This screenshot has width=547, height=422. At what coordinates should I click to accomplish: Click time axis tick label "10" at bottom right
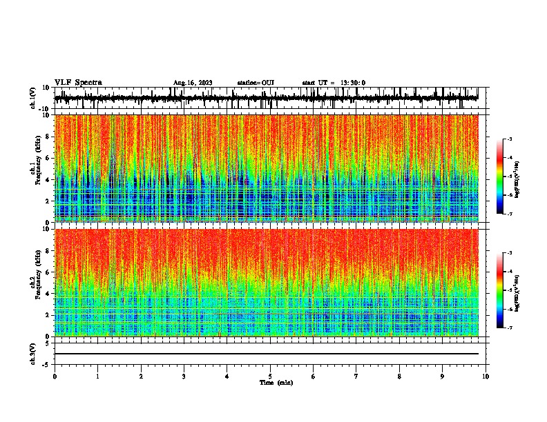pyautogui.click(x=486, y=376)
